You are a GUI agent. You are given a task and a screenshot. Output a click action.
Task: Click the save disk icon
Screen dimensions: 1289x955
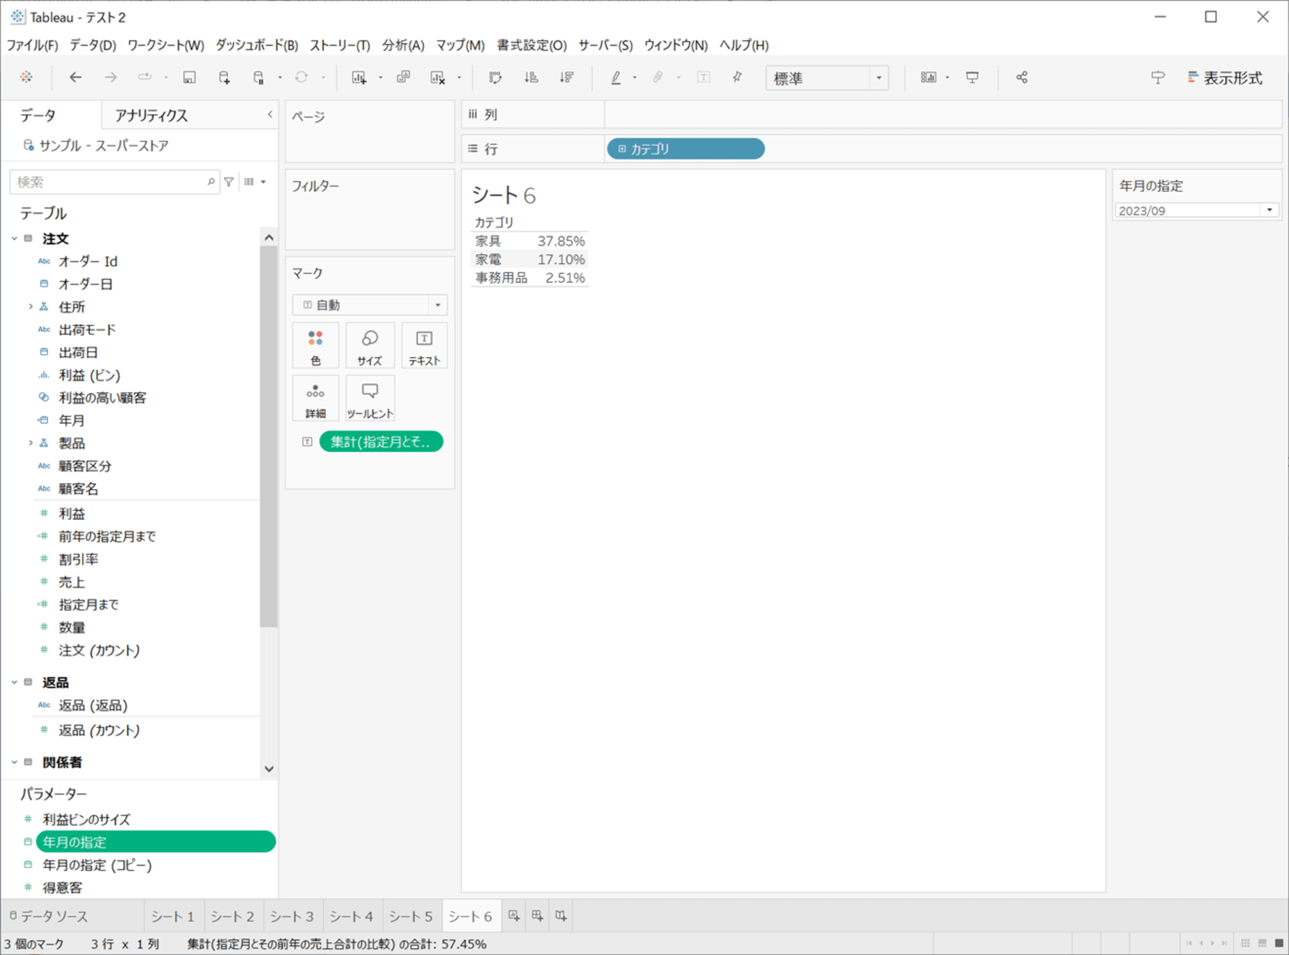[189, 77]
